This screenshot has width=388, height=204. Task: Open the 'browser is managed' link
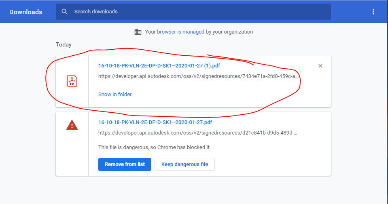180,32
